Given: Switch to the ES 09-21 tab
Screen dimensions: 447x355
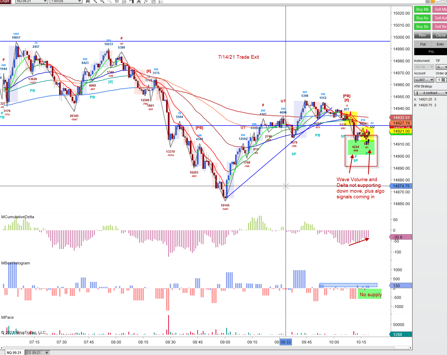Looking at the screenshot, I should (33, 353).
